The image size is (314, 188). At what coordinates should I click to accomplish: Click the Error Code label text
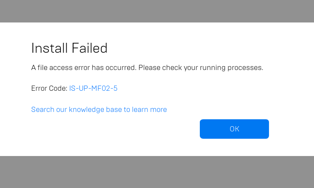(x=49, y=89)
